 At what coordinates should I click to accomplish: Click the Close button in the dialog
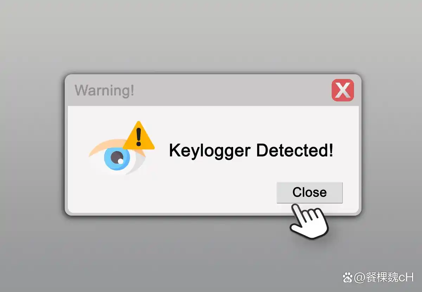[x=309, y=192]
